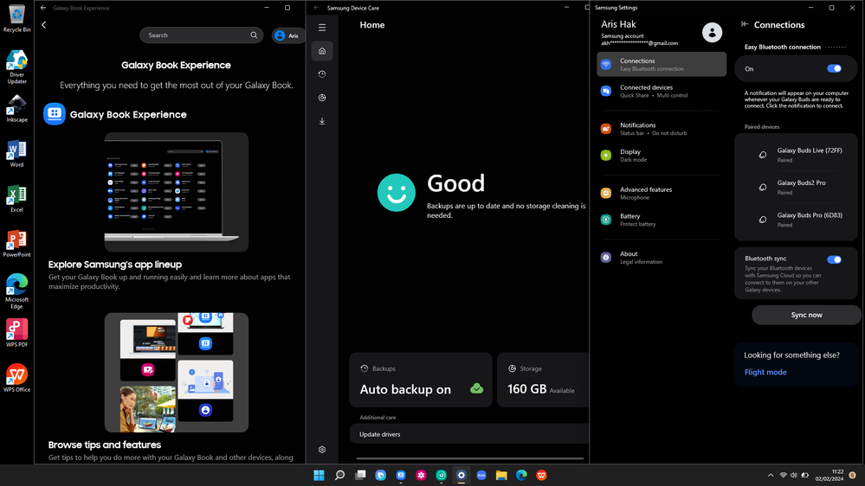The height and width of the screenshot is (486, 865).
Task: Turn off the Easy Bluetooth connection switch
Action: point(834,69)
